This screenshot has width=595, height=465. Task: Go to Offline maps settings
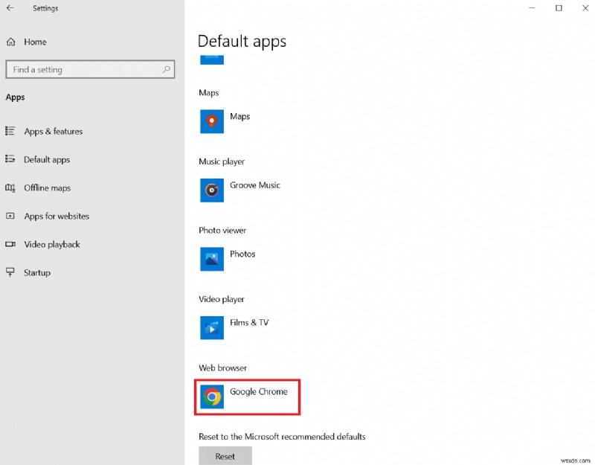click(48, 188)
